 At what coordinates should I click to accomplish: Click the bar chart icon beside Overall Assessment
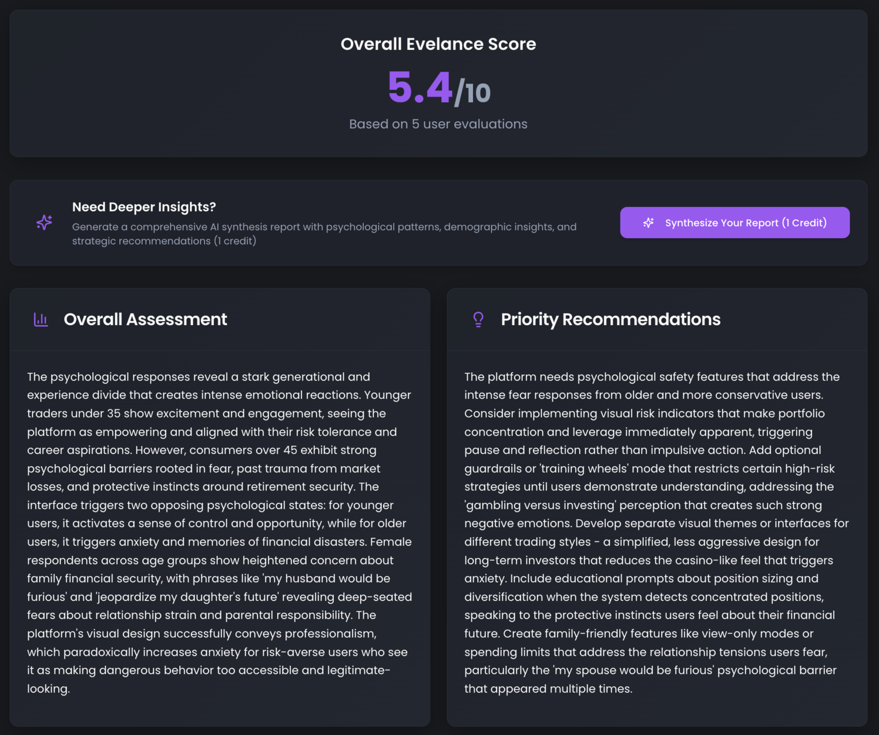click(41, 319)
